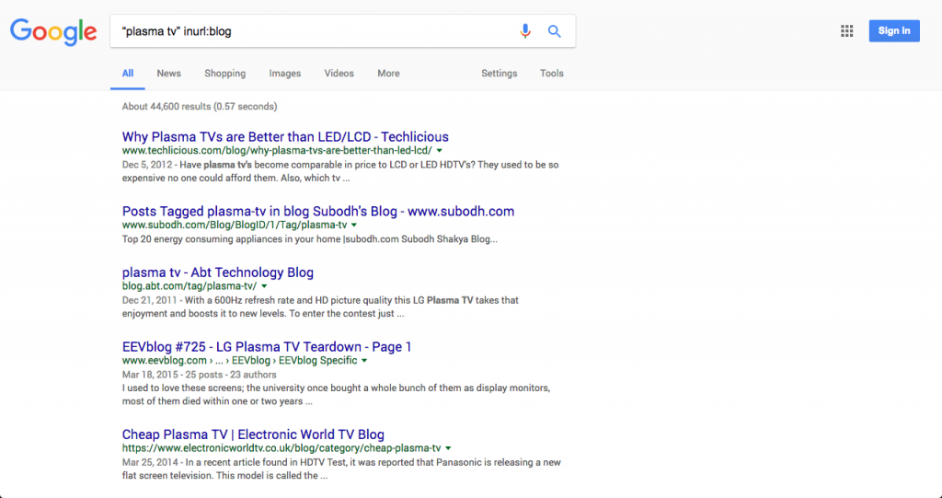
Task: Expand dropdown arrow beside techlicious.com URL
Action: point(439,150)
